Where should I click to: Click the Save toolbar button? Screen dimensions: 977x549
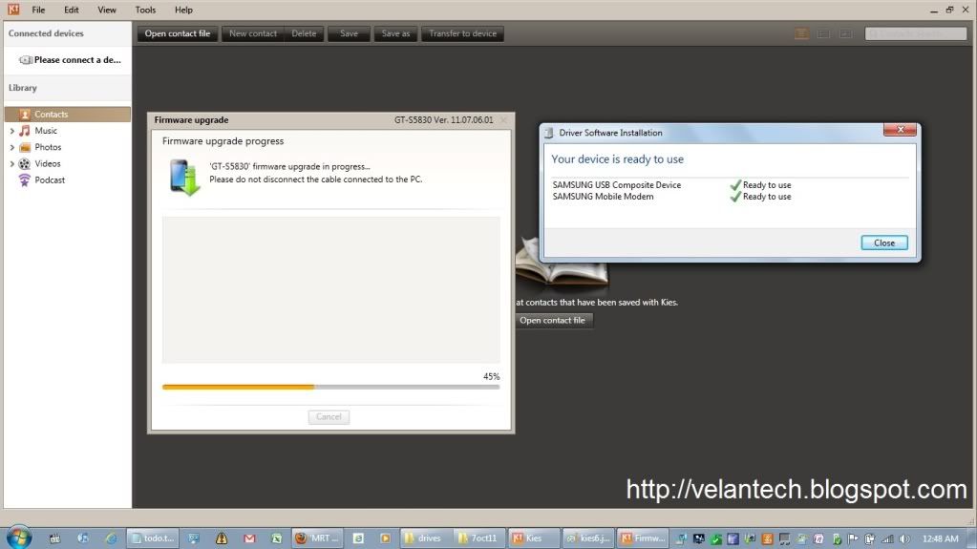coord(349,33)
